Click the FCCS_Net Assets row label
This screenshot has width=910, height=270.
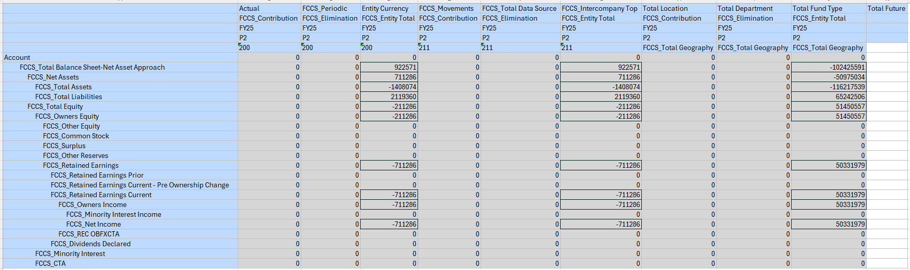(53, 77)
